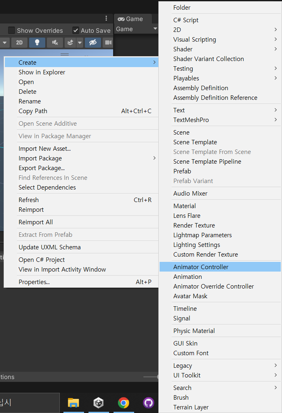Open Properties... from context menu
Image resolution: width=282 pixels, height=413 pixels.
coord(81,282)
